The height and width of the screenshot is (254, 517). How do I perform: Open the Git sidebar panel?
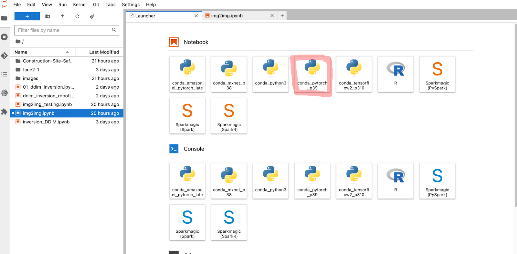pos(4,56)
